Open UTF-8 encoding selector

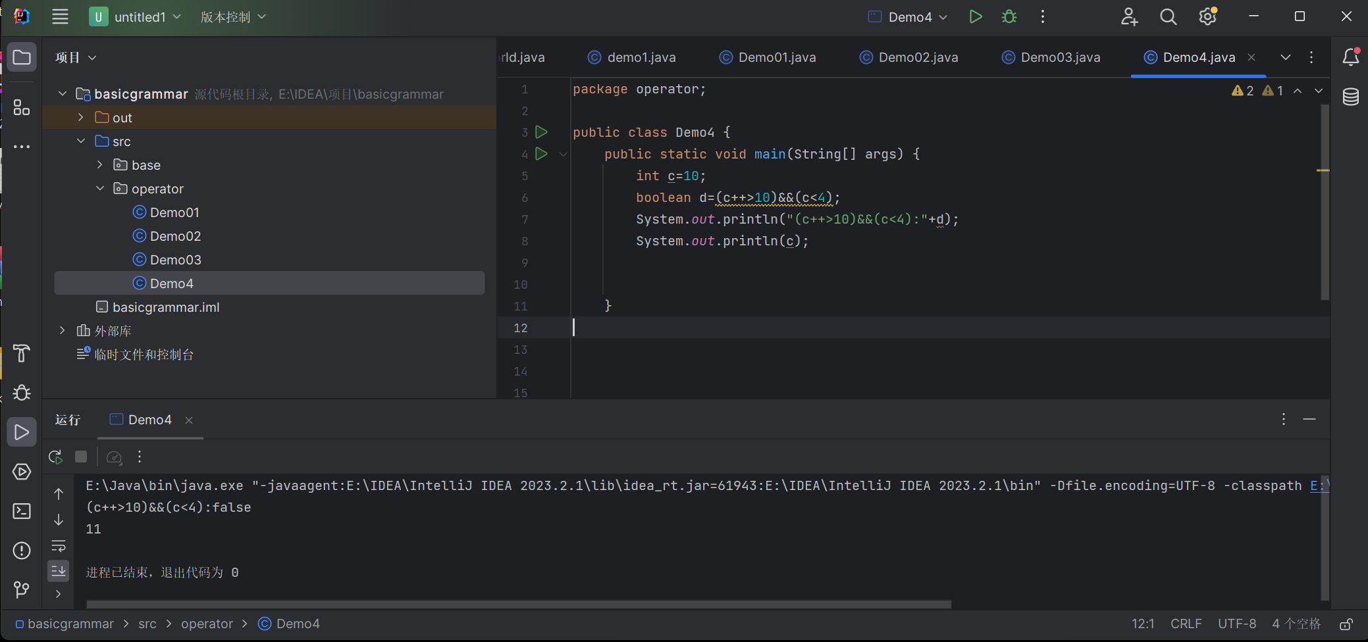(1237, 624)
